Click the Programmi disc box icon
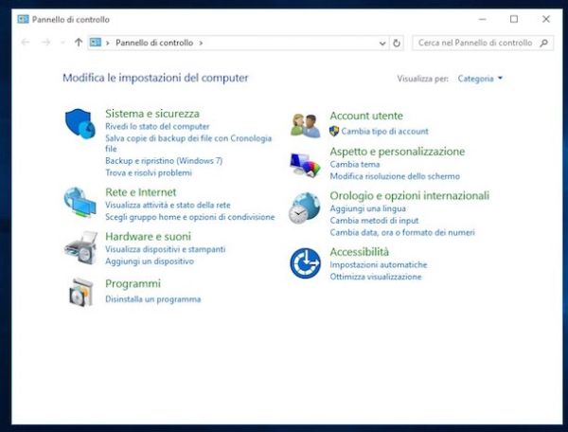Viewport: 568px width, 432px height. coord(81,292)
